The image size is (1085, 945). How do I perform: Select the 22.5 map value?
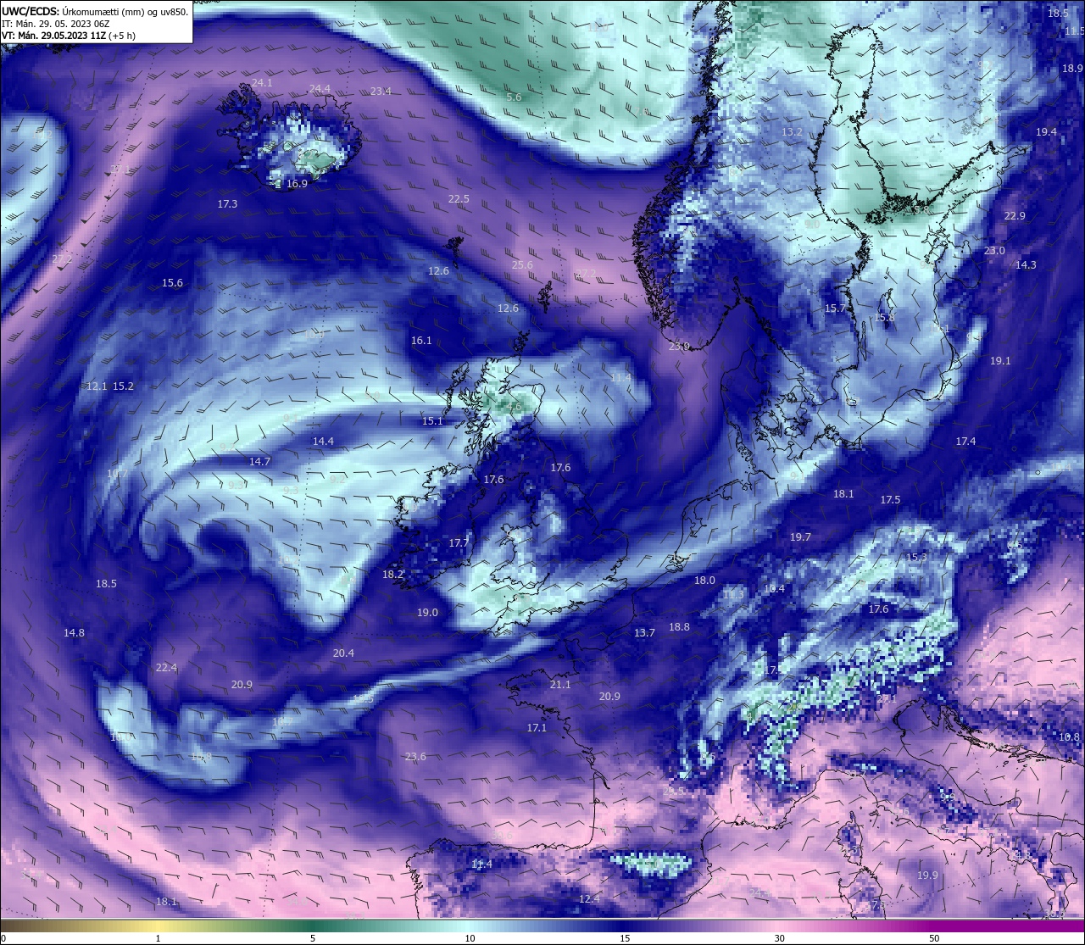pyautogui.click(x=459, y=199)
